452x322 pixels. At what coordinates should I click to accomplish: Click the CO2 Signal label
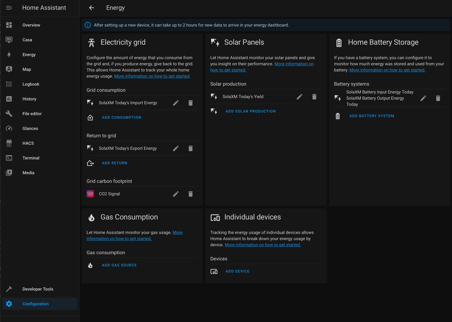coord(109,194)
